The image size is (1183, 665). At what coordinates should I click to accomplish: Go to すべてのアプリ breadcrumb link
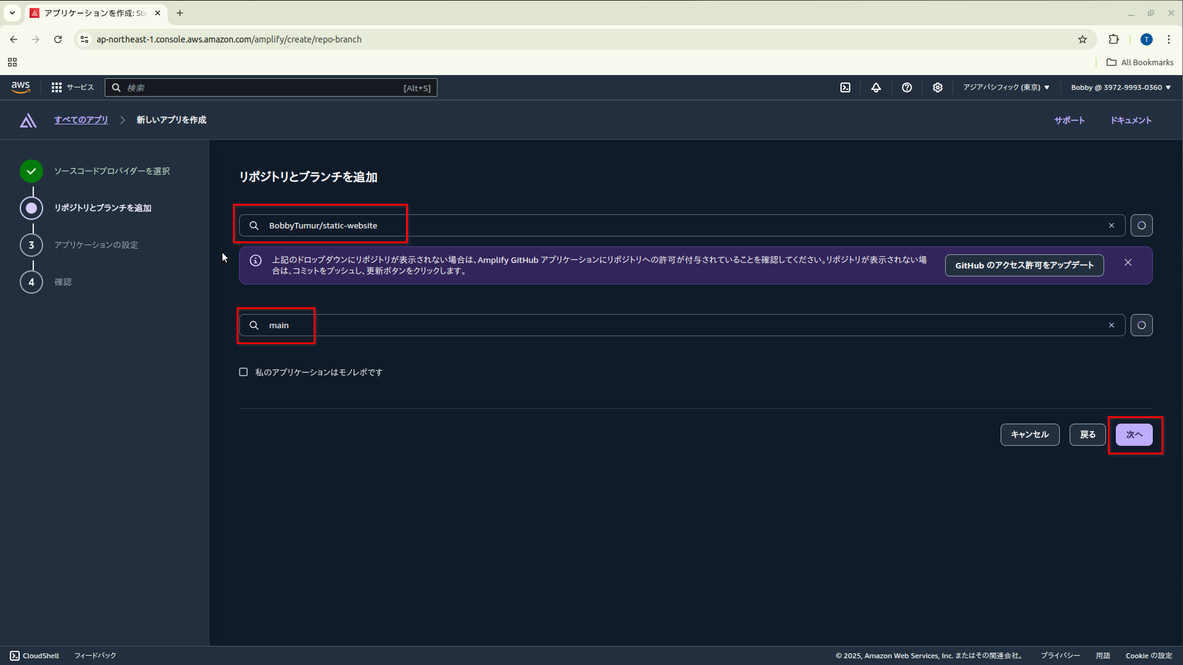pyautogui.click(x=81, y=120)
